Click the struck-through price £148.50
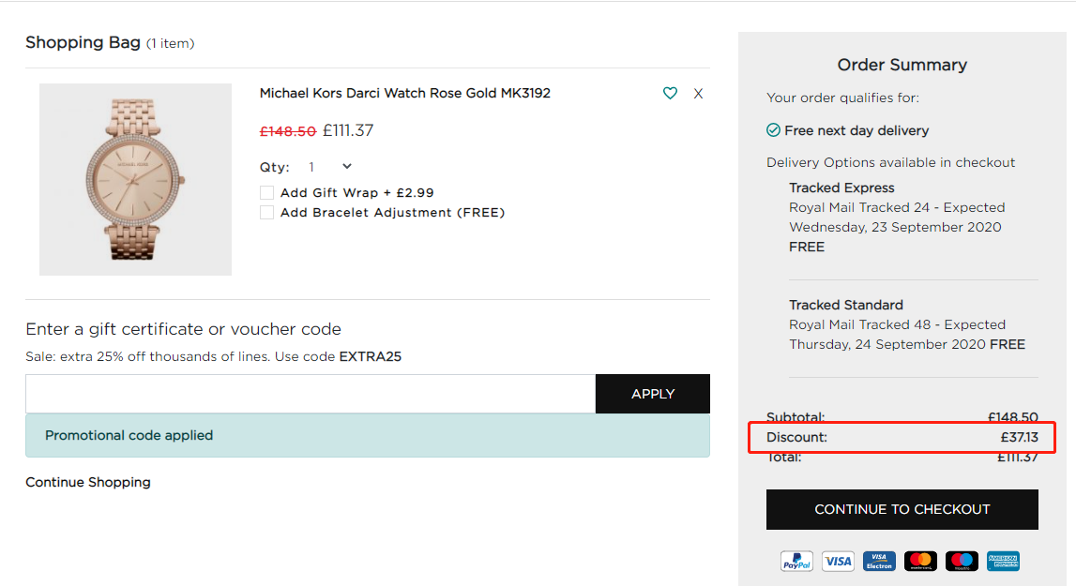This screenshot has width=1076, height=586. [x=288, y=131]
